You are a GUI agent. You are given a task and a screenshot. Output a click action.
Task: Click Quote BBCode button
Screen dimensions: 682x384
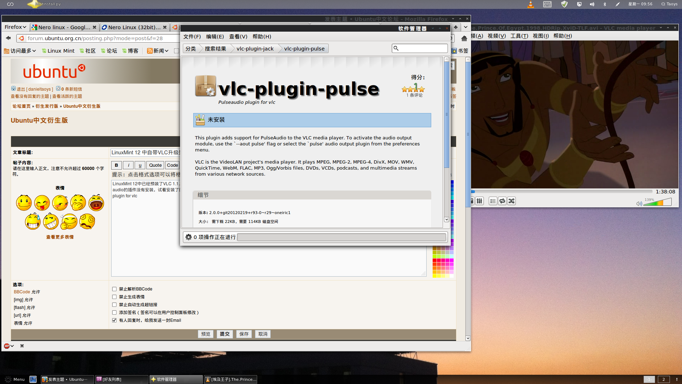[x=155, y=165]
